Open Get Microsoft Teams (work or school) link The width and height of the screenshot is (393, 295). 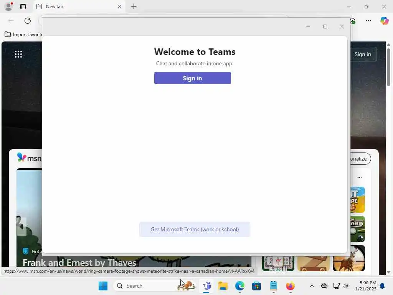[x=195, y=229]
